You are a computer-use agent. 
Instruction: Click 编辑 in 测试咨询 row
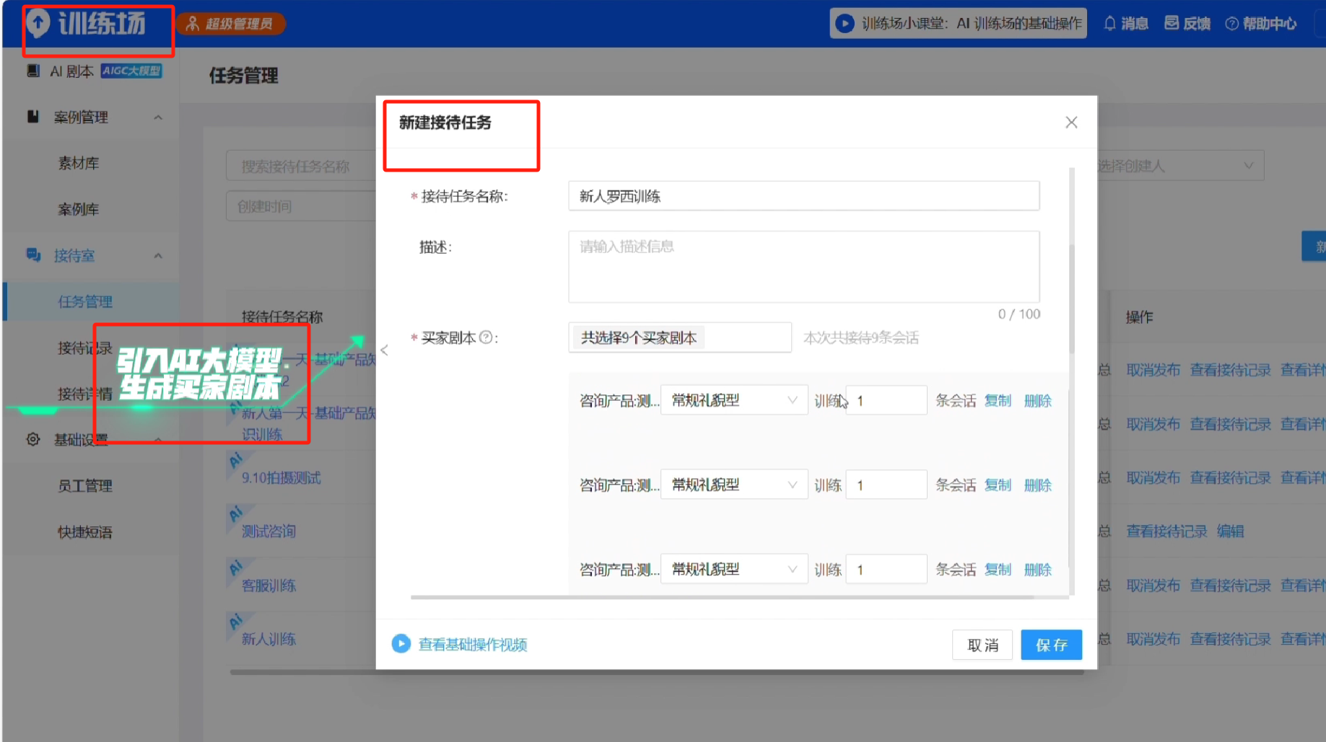tap(1230, 531)
